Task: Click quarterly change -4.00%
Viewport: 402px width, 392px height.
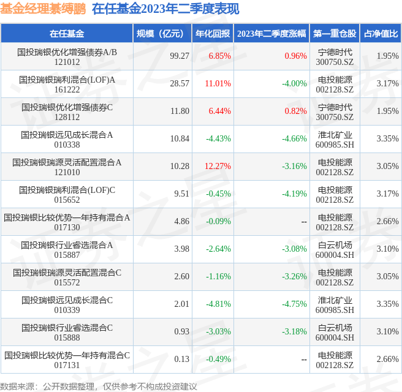Action: click(294, 83)
